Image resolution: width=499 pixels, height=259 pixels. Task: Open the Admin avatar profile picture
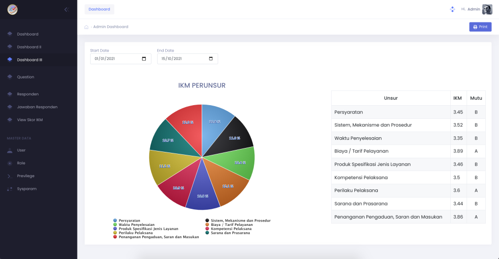(x=487, y=9)
